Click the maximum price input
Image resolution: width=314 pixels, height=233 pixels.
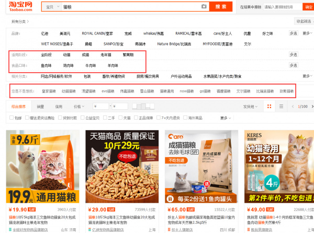[120, 106]
